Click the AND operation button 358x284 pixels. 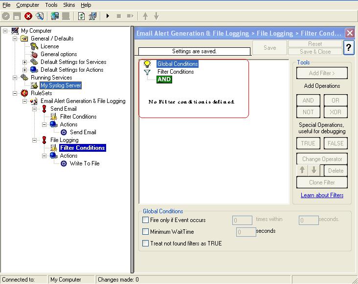point(308,100)
